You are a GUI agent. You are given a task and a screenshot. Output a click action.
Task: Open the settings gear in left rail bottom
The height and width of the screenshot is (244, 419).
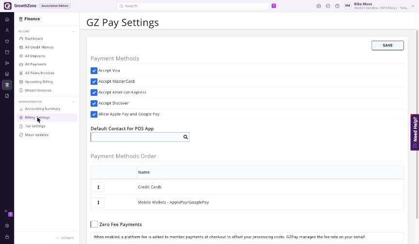7,226
